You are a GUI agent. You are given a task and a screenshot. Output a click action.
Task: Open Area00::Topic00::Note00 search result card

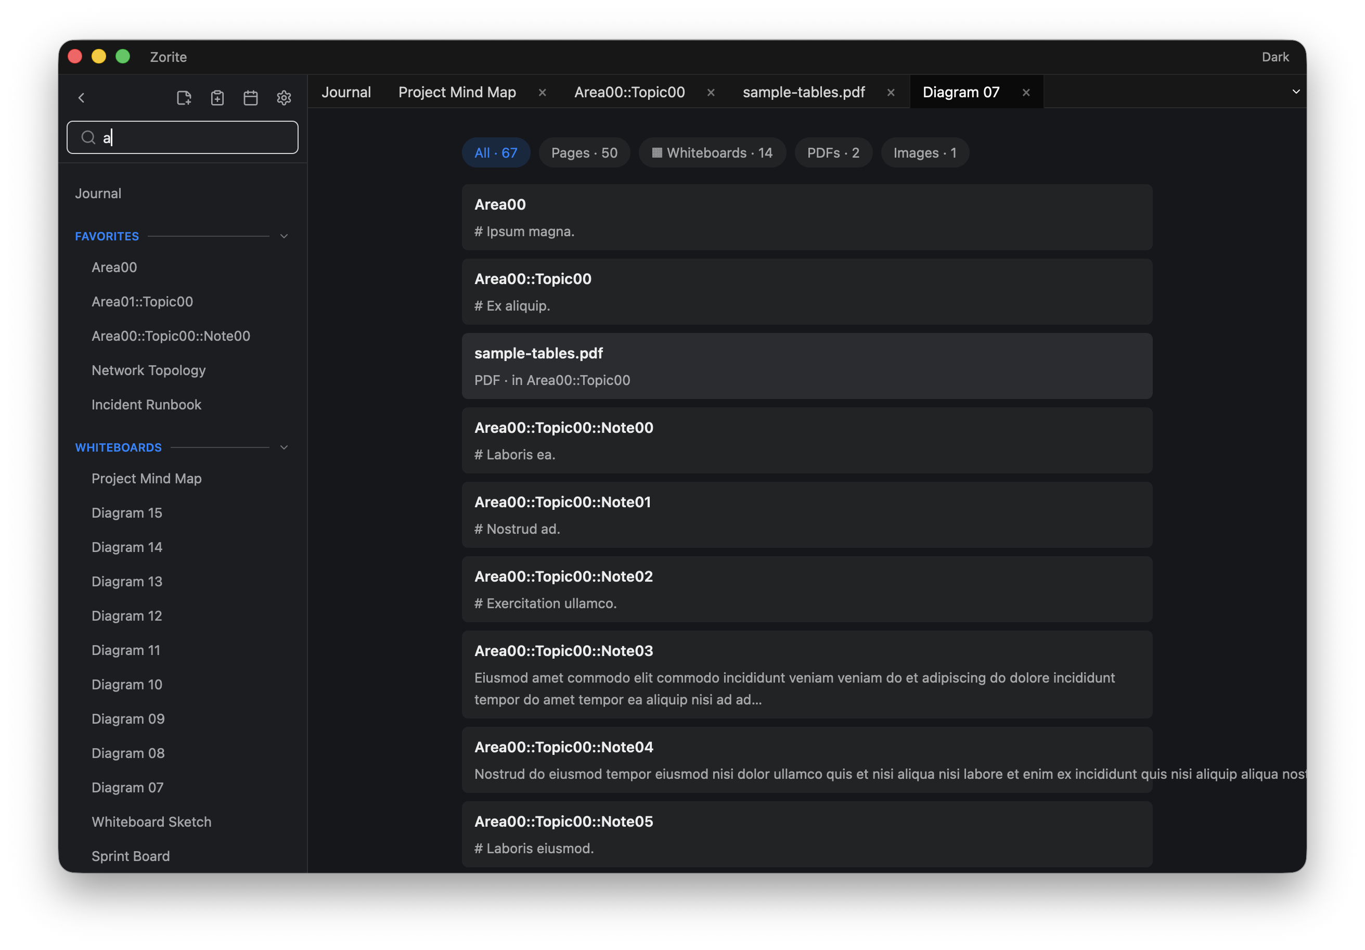click(807, 440)
